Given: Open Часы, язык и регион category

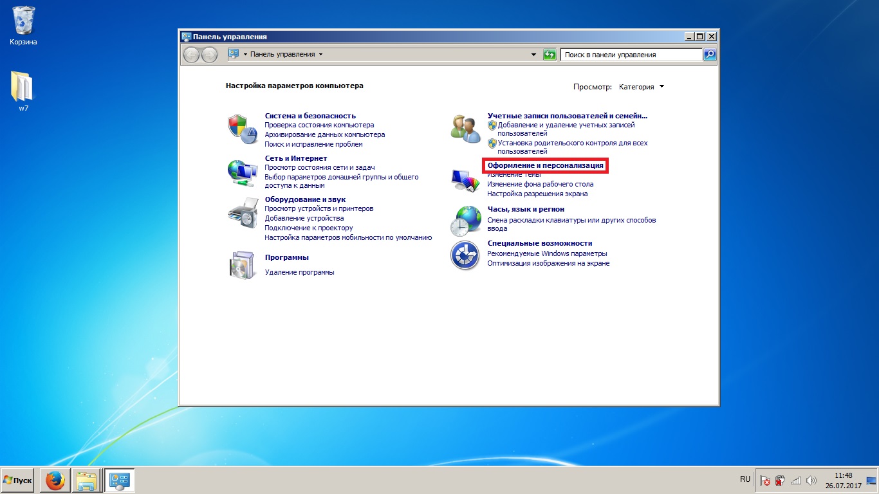Looking at the screenshot, I should [526, 210].
